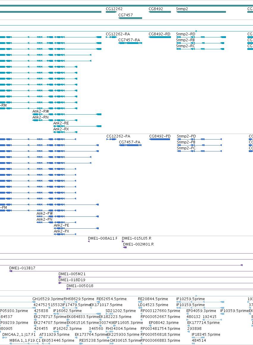Viewport: 253px width, 345px height.
Task: Open the Ank2-RW transcript label
Action: [40, 111]
